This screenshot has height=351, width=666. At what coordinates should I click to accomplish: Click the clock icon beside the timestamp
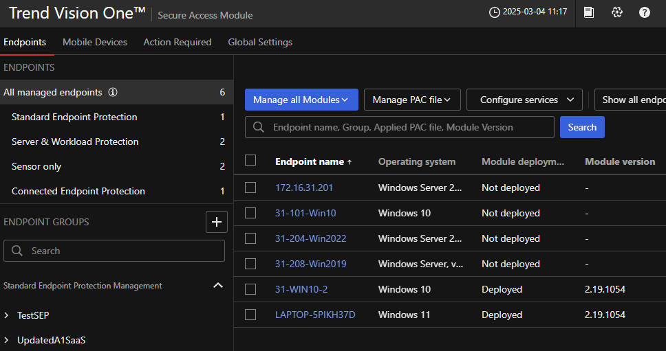pos(494,12)
